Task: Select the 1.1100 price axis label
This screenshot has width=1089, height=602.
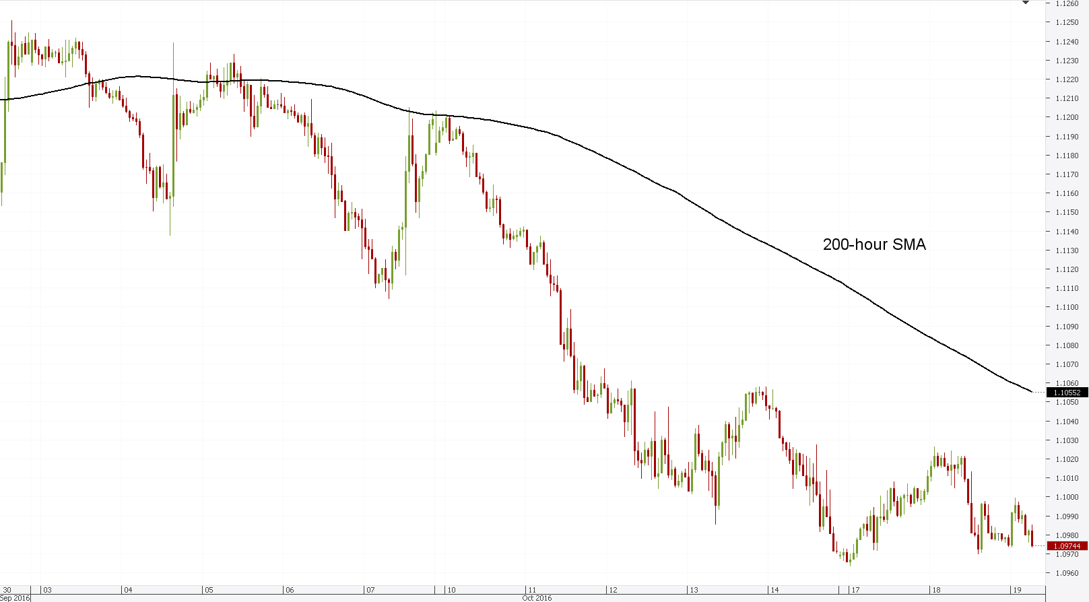Action: (1067, 307)
